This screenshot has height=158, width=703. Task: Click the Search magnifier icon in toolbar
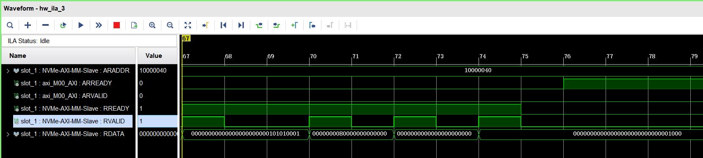(10, 25)
